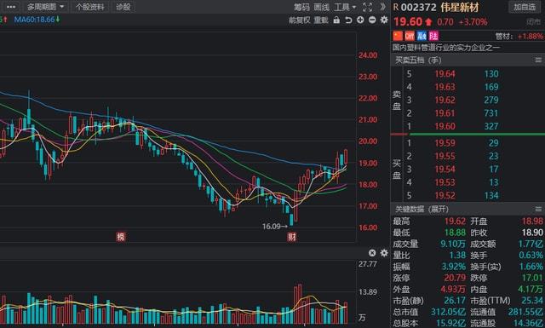Open the 多周期图 multi-period chart dropdown
This screenshot has width=545, height=328.
(x=46, y=7)
